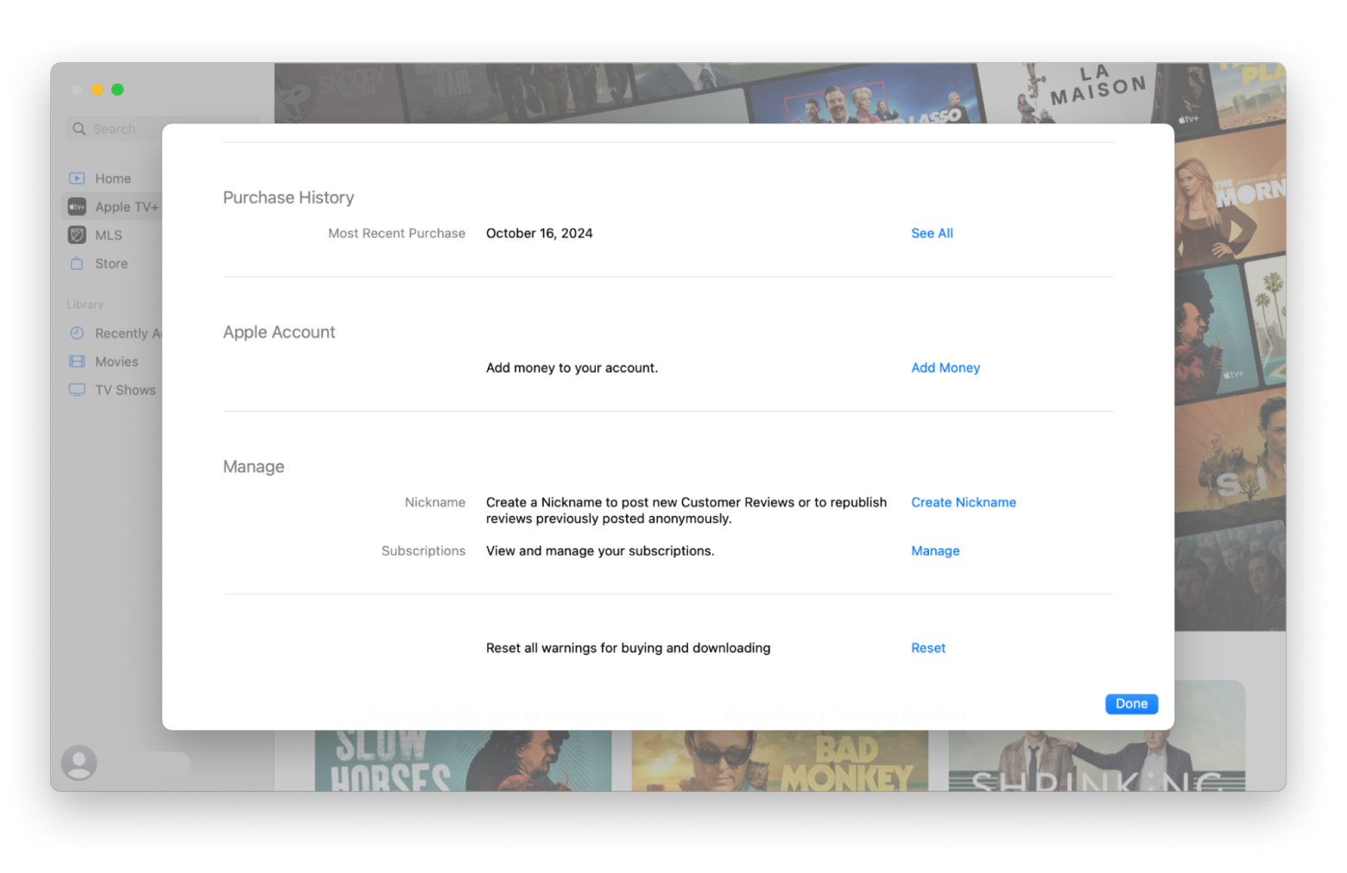
Task: Click the Most Recent Purchase label
Action: 396,234
